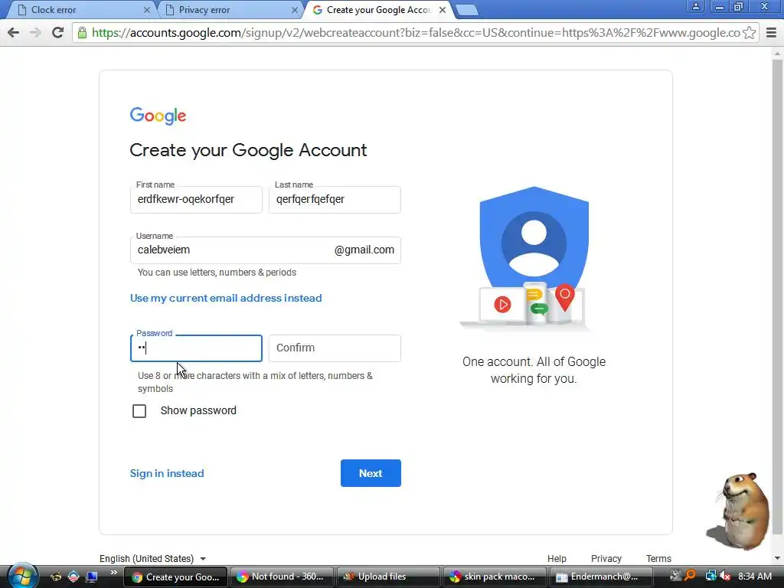
Task: Close the Create your Google Account tab
Action: point(443,10)
